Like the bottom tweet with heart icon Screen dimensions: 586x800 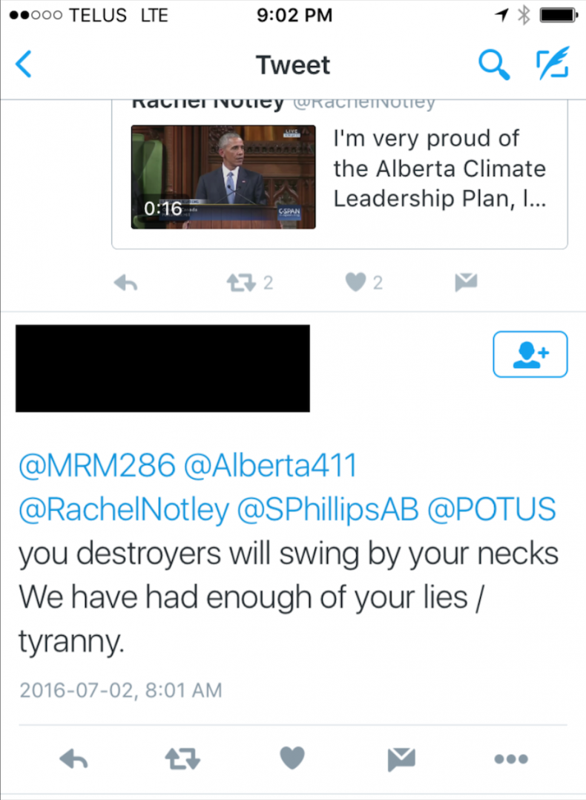pos(292,758)
